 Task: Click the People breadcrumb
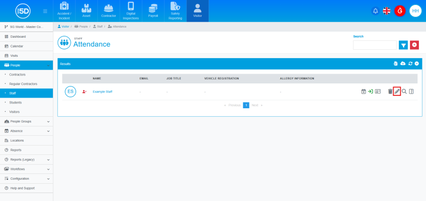point(81,27)
